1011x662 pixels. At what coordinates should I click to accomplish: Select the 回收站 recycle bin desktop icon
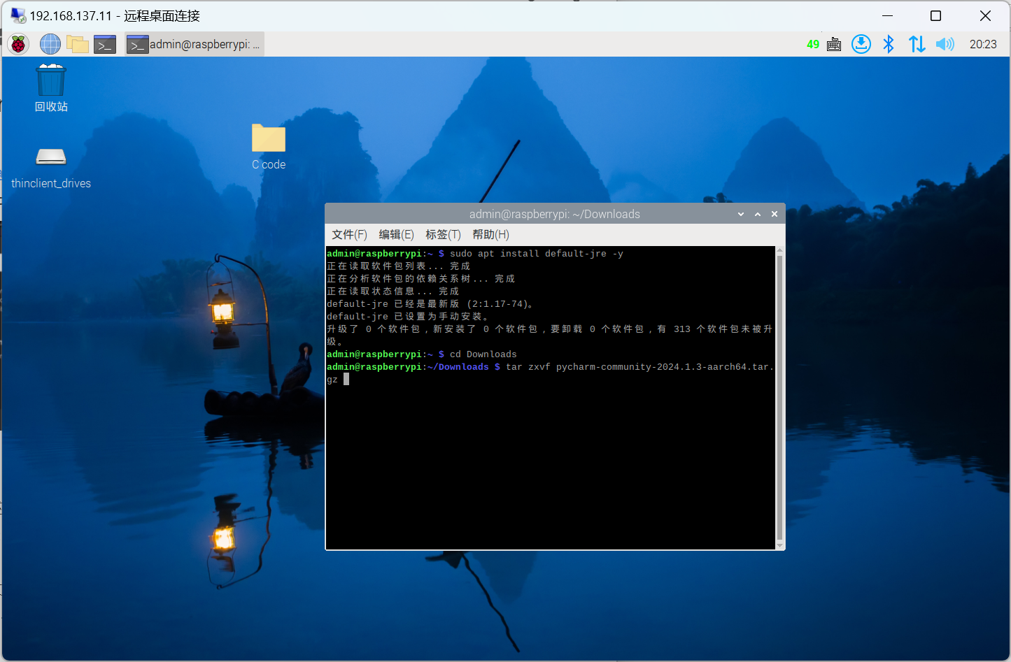tap(51, 88)
